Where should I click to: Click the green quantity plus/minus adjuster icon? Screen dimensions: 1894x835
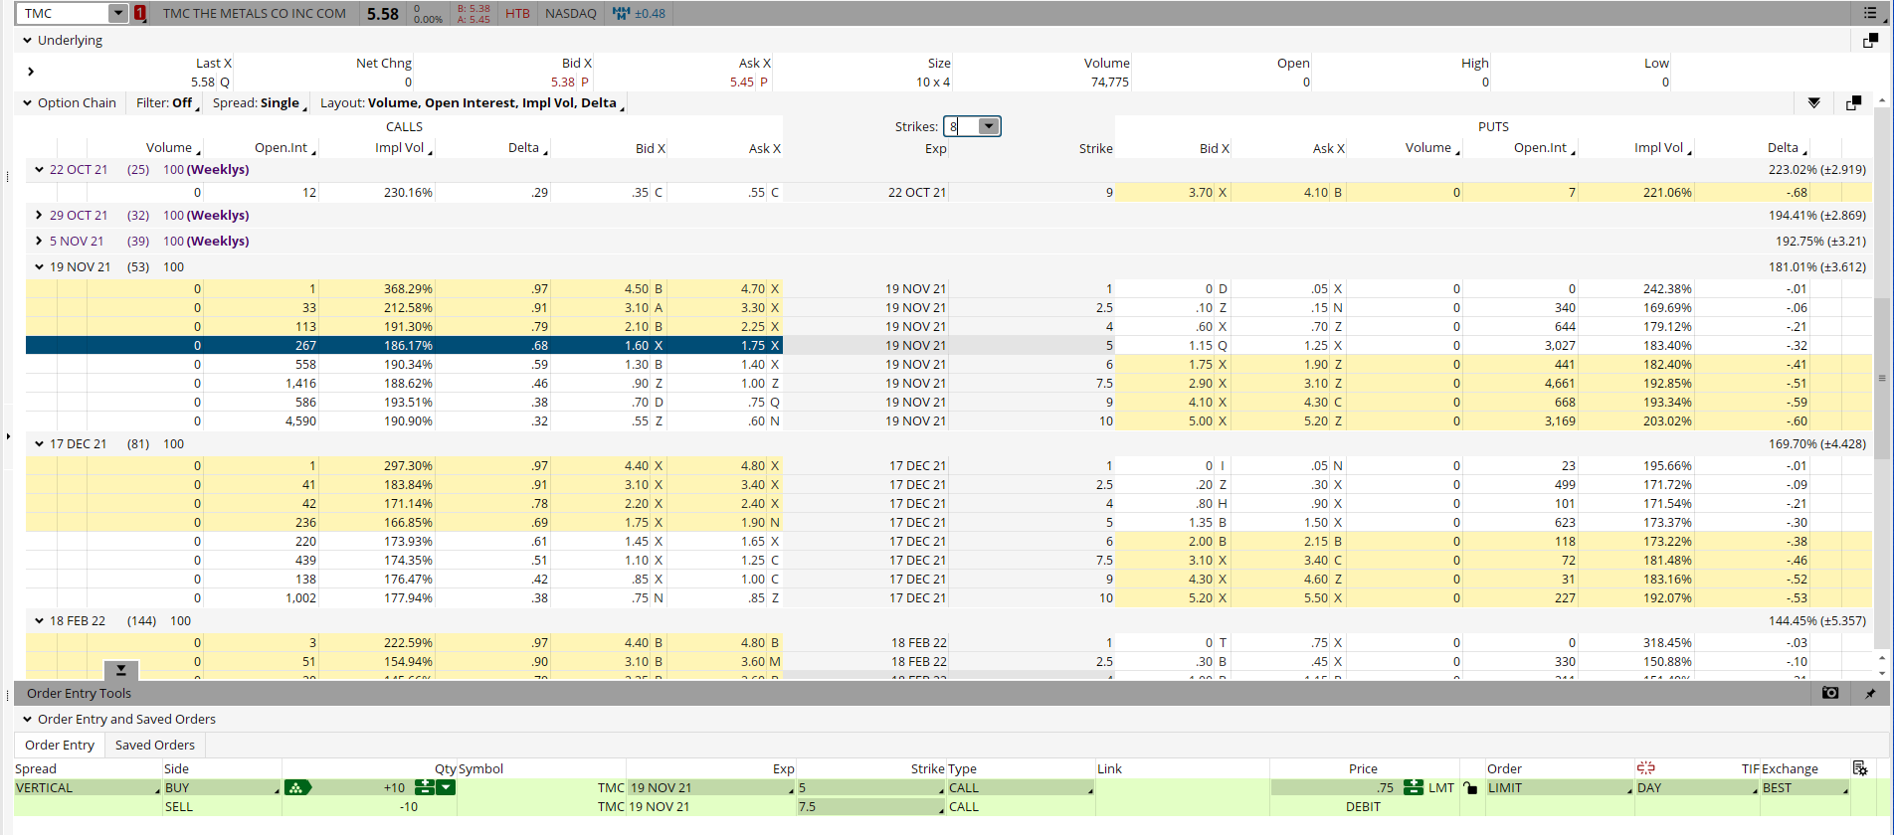point(425,787)
